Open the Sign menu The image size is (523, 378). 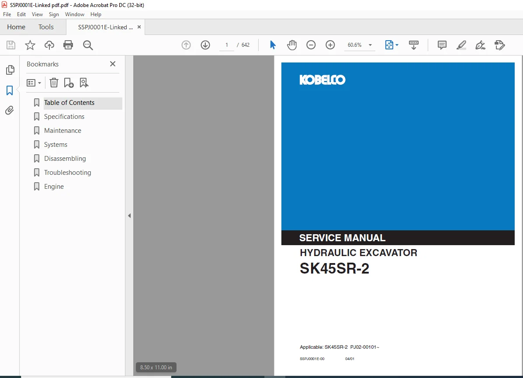tap(54, 14)
